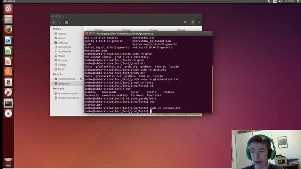Screen dimensions: 301x169
Task: Open keyboard layout indicator
Action: (275, 1)
